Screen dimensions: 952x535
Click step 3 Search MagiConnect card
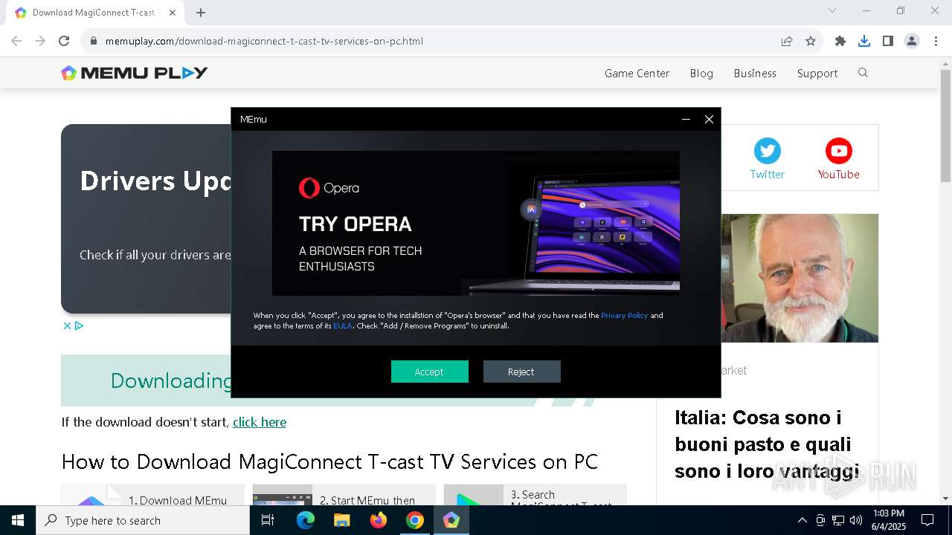tap(535, 496)
